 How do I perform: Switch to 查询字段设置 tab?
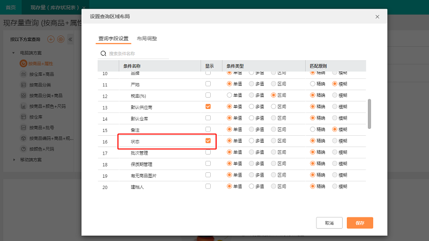[113, 39]
